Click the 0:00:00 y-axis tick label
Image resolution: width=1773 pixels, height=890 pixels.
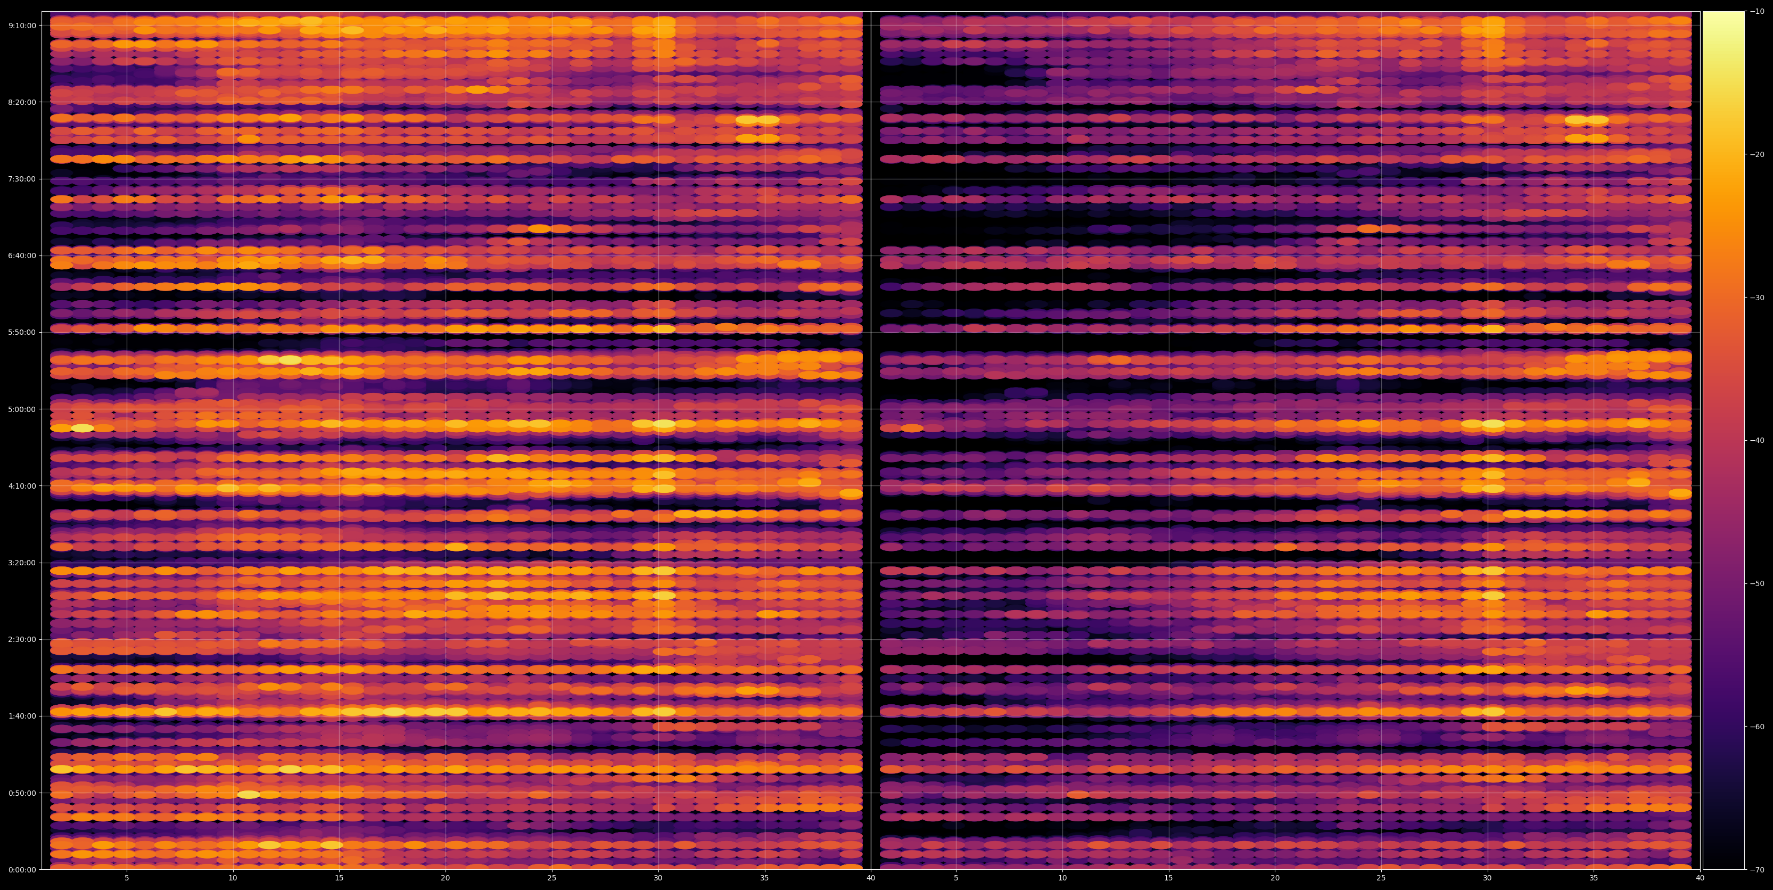[22, 869]
